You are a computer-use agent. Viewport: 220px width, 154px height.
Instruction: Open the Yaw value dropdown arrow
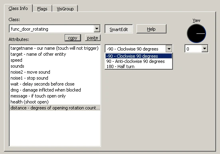[x=205, y=49]
